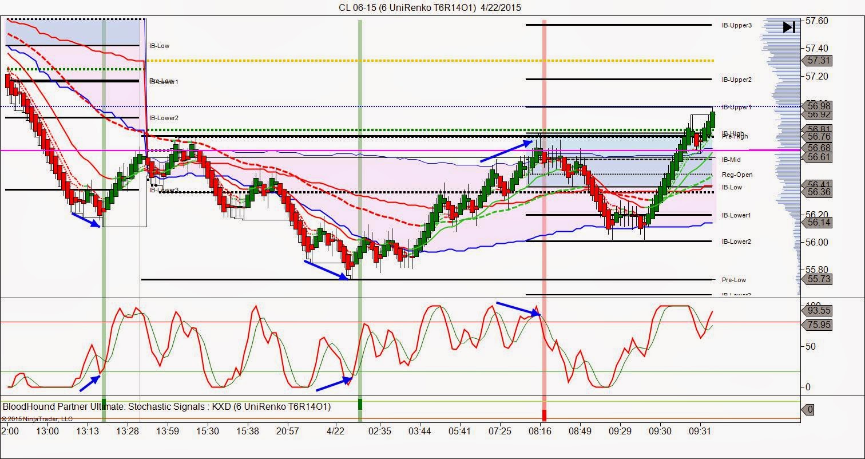The image size is (865, 459).
Task: Click the 4/22 date axis label
Action: 335,431
